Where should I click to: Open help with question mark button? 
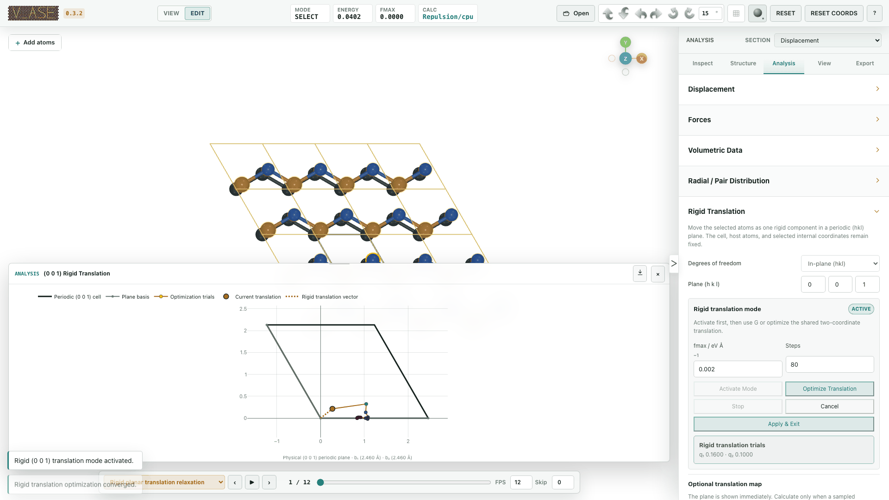875,13
